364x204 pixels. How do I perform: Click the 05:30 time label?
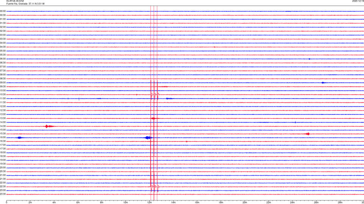[3, 55]
